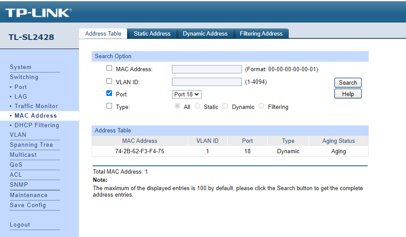406x237 pixels.
Task: Open the Spanning Tree sidebar section
Action: tap(31, 145)
